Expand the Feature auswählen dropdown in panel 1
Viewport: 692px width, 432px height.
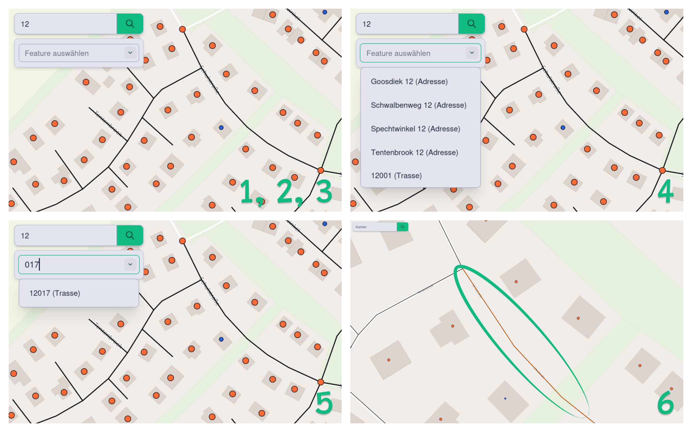tap(130, 53)
